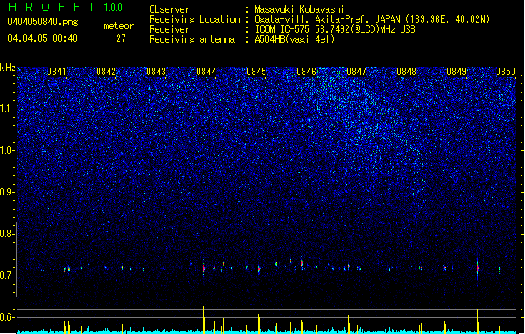The image size is (525, 334).
Task: Click the 0847 time tick label
Action: pyautogui.click(x=356, y=72)
